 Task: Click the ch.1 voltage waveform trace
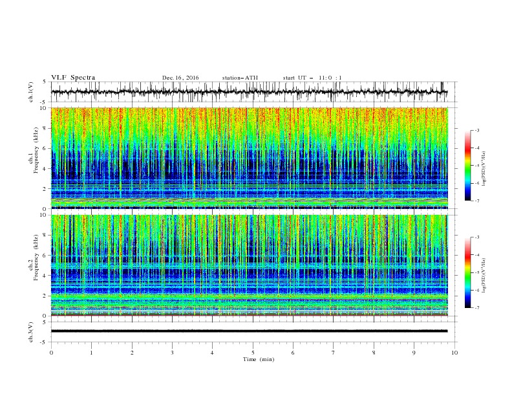[x=249, y=92]
